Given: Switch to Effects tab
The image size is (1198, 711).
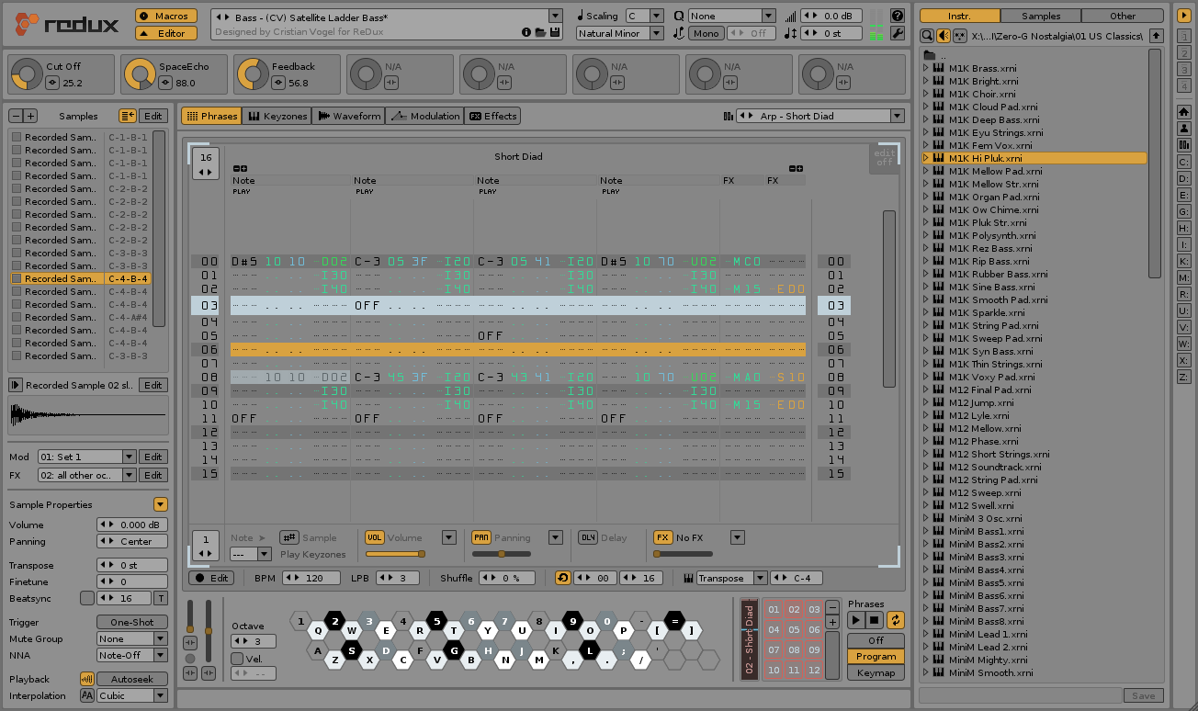Looking at the screenshot, I should click(492, 116).
